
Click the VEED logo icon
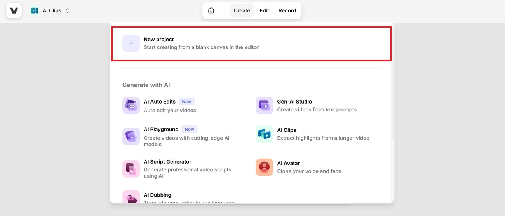(14, 10)
